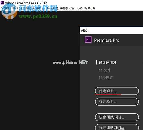Click the 打开团队项目 button
Image resolution: width=143 pixels, height=130 pixels.
tap(117, 127)
